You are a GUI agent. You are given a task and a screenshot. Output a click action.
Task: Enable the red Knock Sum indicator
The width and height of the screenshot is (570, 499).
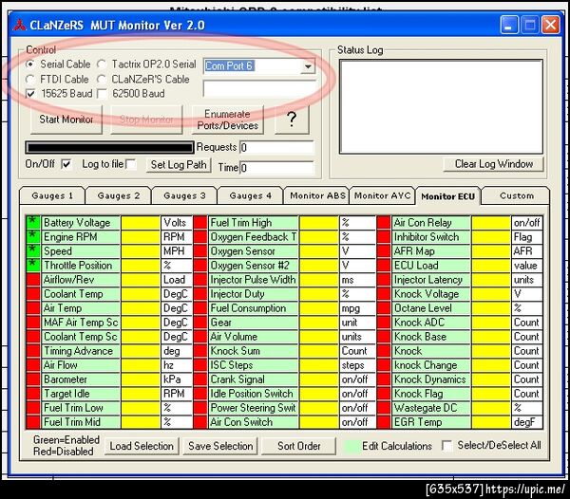coord(200,351)
